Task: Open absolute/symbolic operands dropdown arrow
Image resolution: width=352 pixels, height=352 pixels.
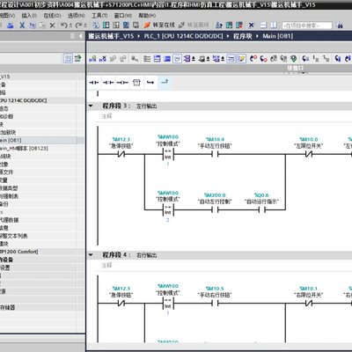Action: [194, 59]
